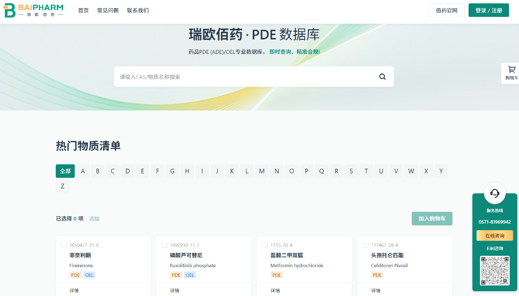Open the 非奈利酮 substance title
The image size is (519, 296).
coord(80,255)
